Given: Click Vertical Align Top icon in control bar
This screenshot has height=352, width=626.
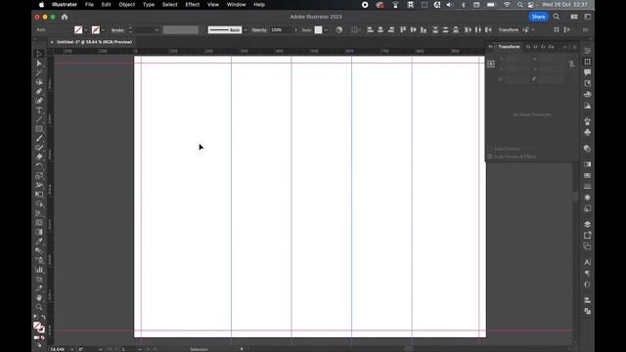Looking at the screenshot, I should click(403, 30).
